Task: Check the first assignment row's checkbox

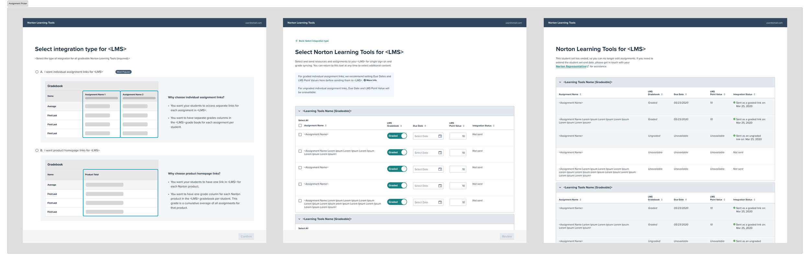Action: (300, 135)
